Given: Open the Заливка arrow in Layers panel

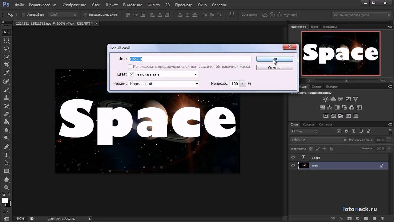Looking at the screenshot, I should pyautogui.click(x=389, y=148).
